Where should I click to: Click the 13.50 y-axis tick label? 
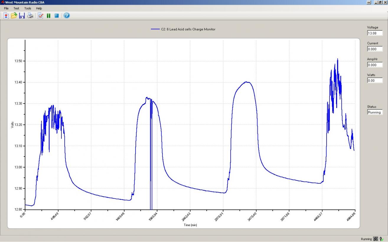(18, 61)
